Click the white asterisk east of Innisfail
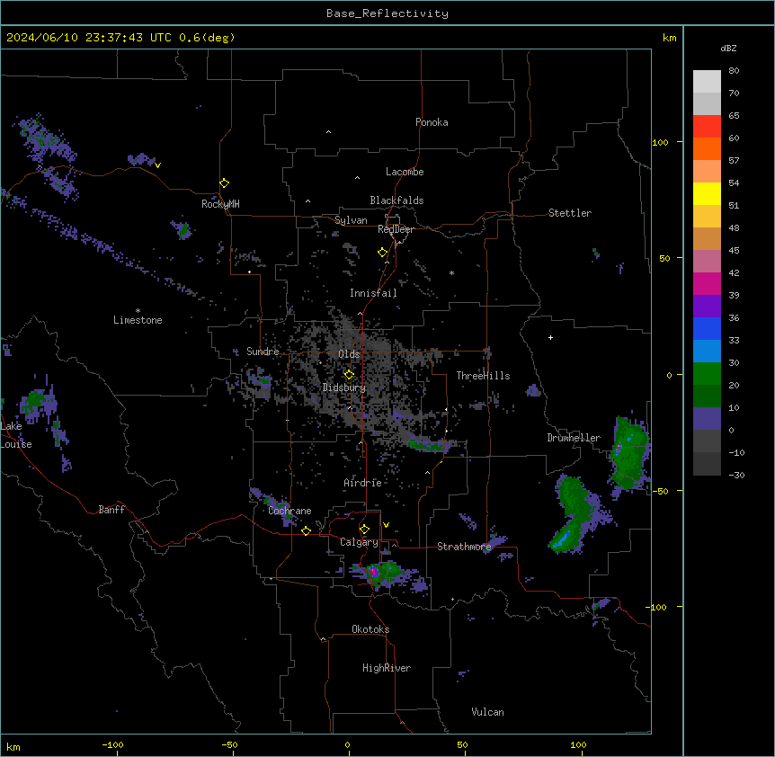The width and height of the screenshot is (775, 757). click(451, 272)
